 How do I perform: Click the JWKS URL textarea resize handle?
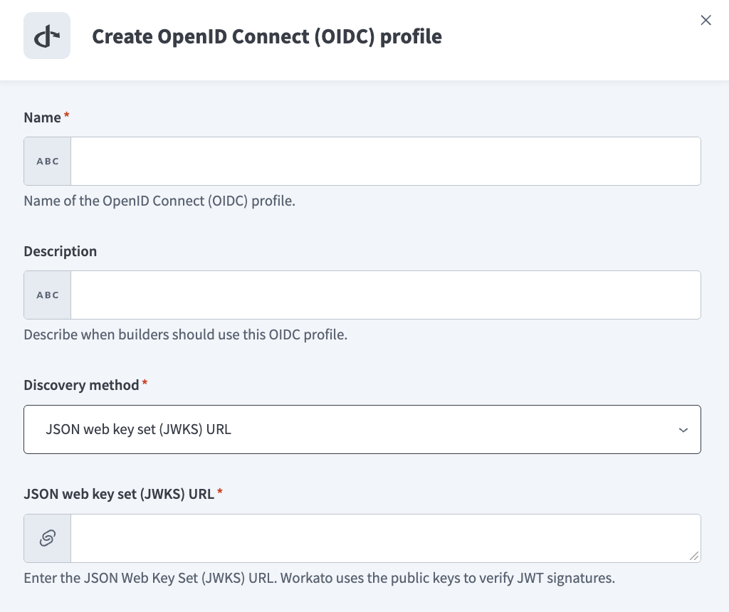[x=694, y=556]
